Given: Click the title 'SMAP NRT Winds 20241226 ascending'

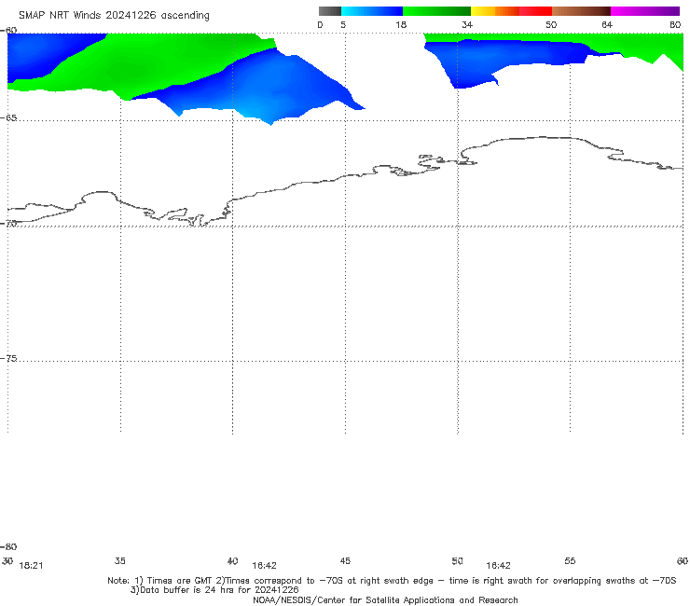Looking at the screenshot, I should pyautogui.click(x=114, y=16).
